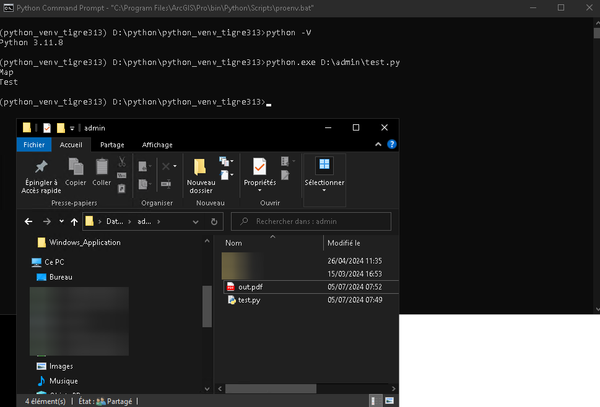Open the Fichier menu

34,145
